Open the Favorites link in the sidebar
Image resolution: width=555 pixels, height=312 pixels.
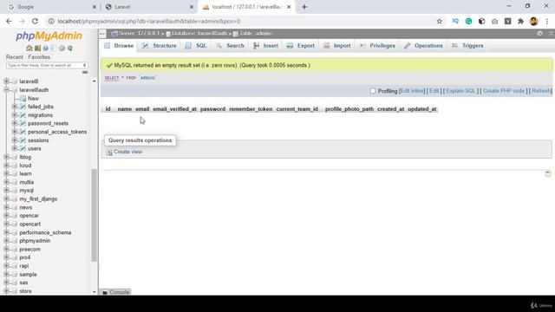(x=39, y=57)
